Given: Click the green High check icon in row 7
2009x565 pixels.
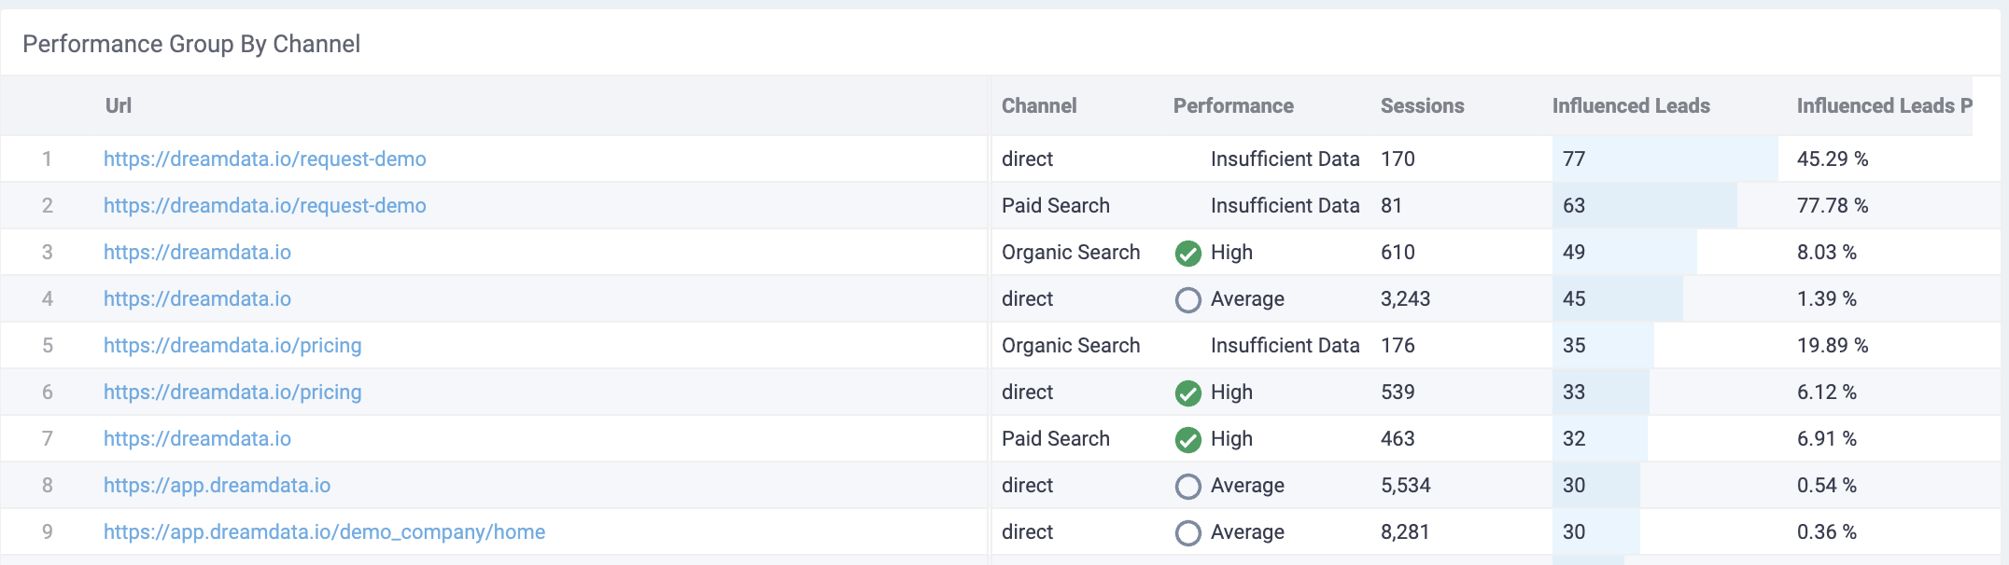Looking at the screenshot, I should coord(1187,439).
